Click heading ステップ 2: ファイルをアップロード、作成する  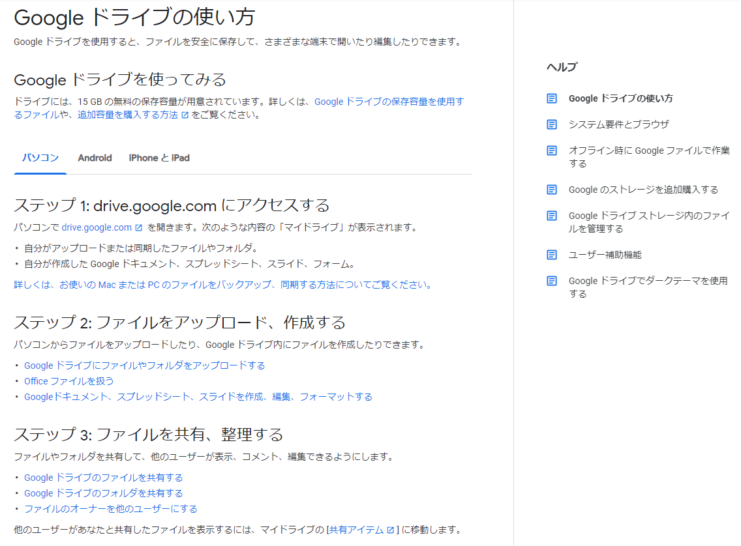(179, 323)
